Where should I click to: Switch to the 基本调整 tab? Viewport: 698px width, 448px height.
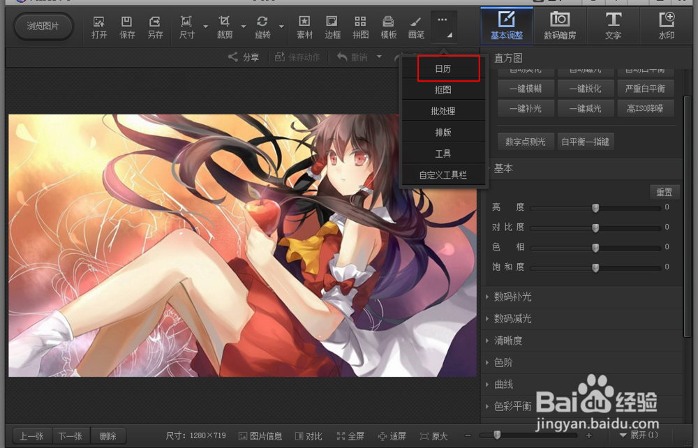pyautogui.click(x=507, y=26)
